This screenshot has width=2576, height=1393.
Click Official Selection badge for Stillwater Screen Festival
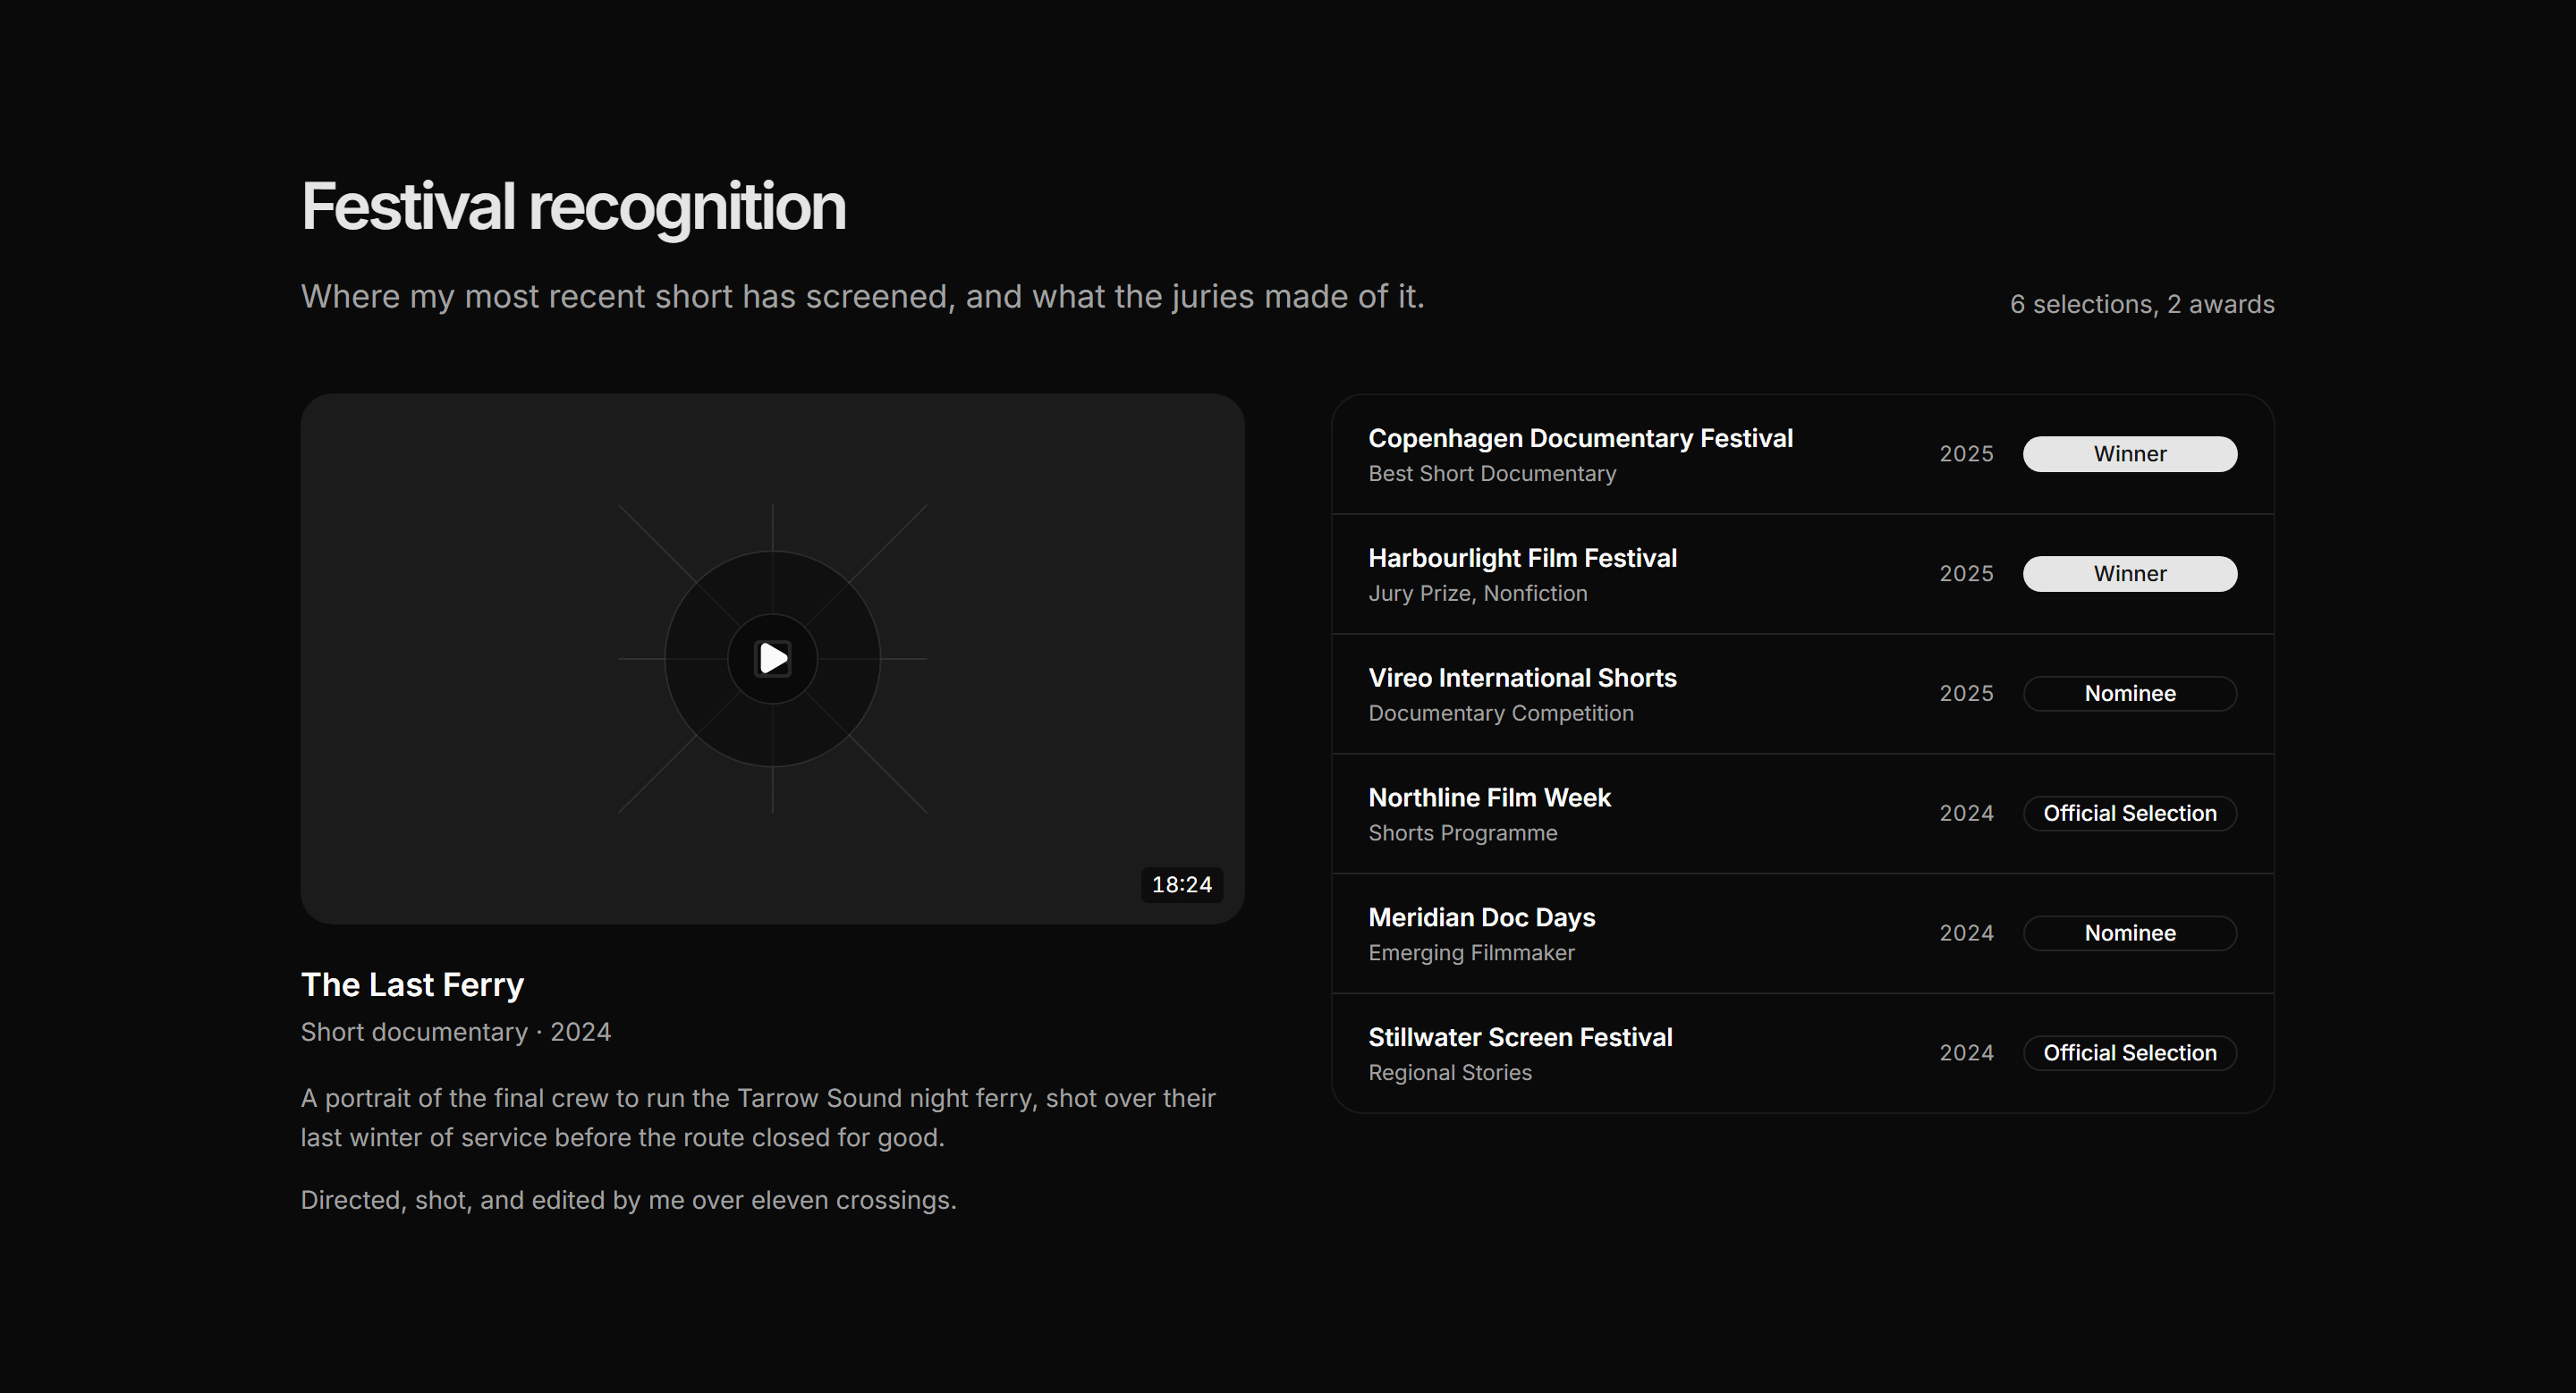tap(2130, 1053)
